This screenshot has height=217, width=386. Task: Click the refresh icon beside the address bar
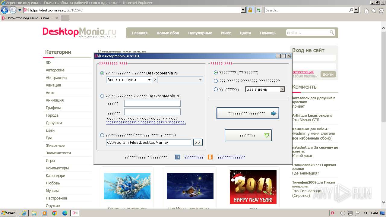[258, 10]
